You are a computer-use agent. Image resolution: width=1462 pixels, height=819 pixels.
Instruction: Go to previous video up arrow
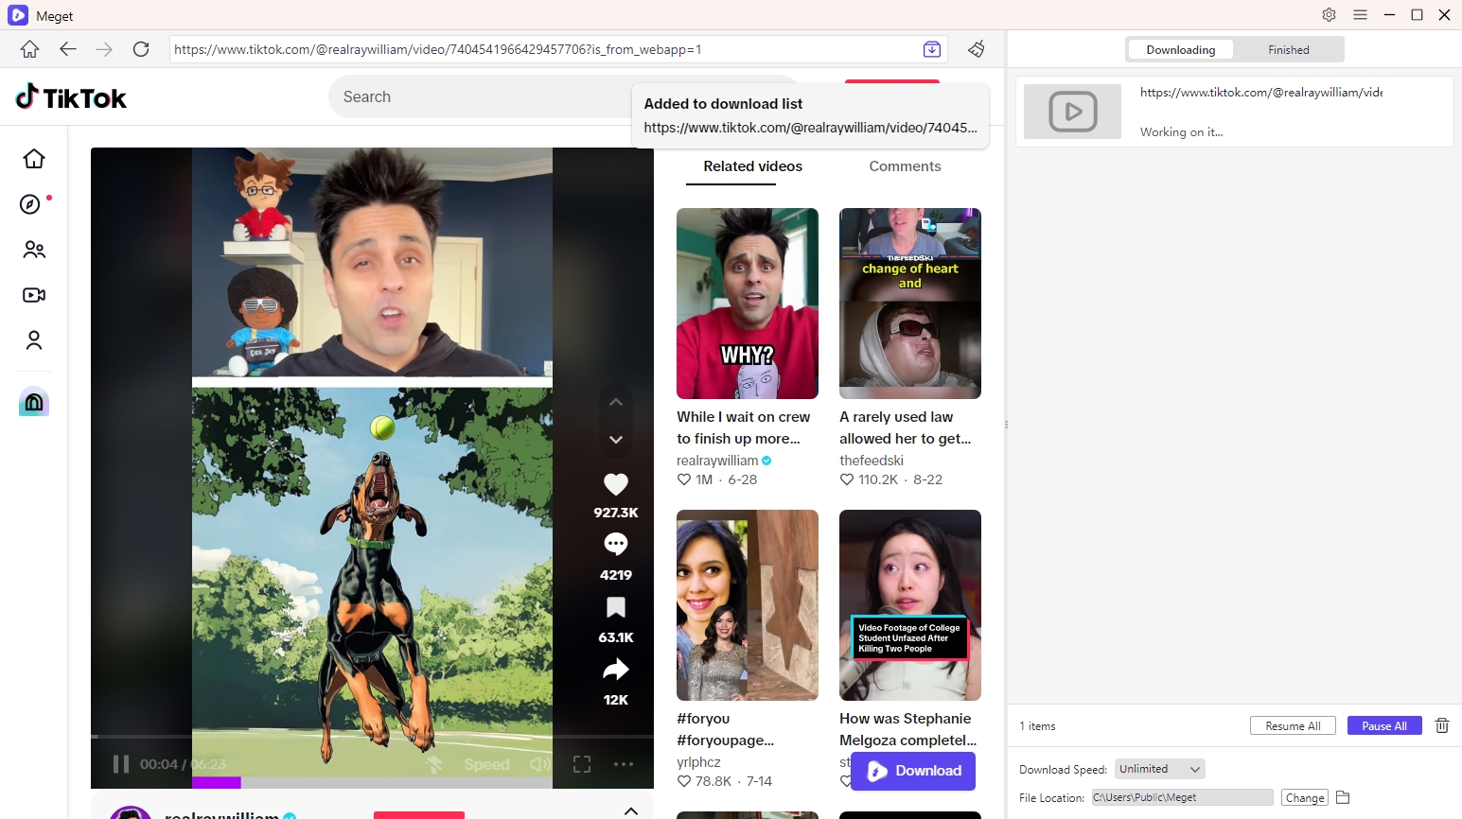(x=616, y=402)
